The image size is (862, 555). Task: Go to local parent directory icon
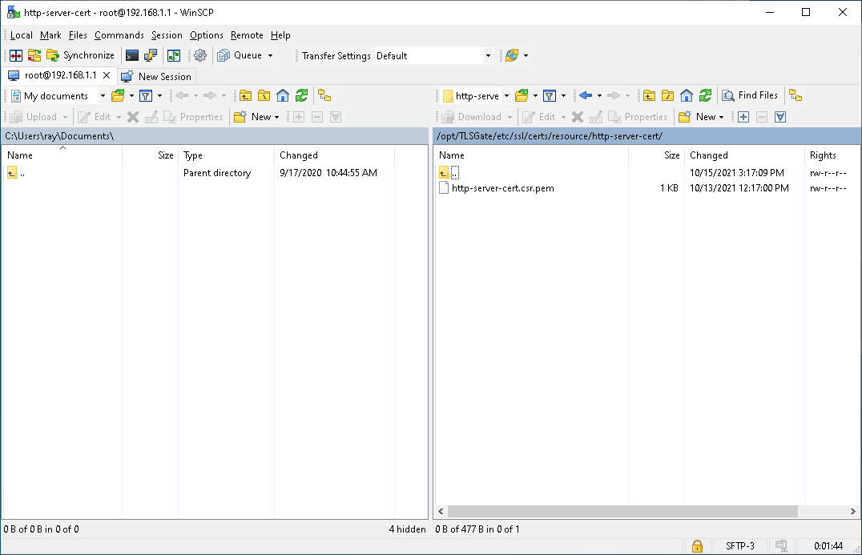[246, 95]
